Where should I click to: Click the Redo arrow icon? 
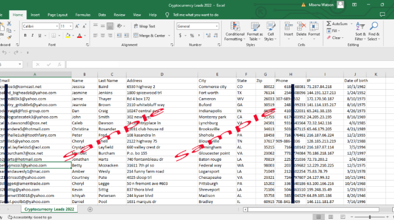click(x=16, y=52)
